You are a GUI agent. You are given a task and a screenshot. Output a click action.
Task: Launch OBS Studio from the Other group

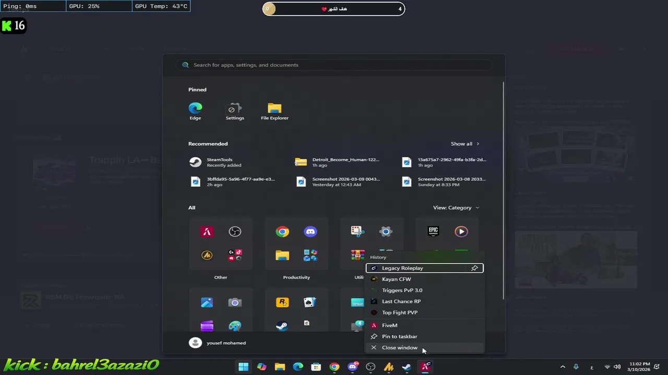pyautogui.click(x=235, y=232)
